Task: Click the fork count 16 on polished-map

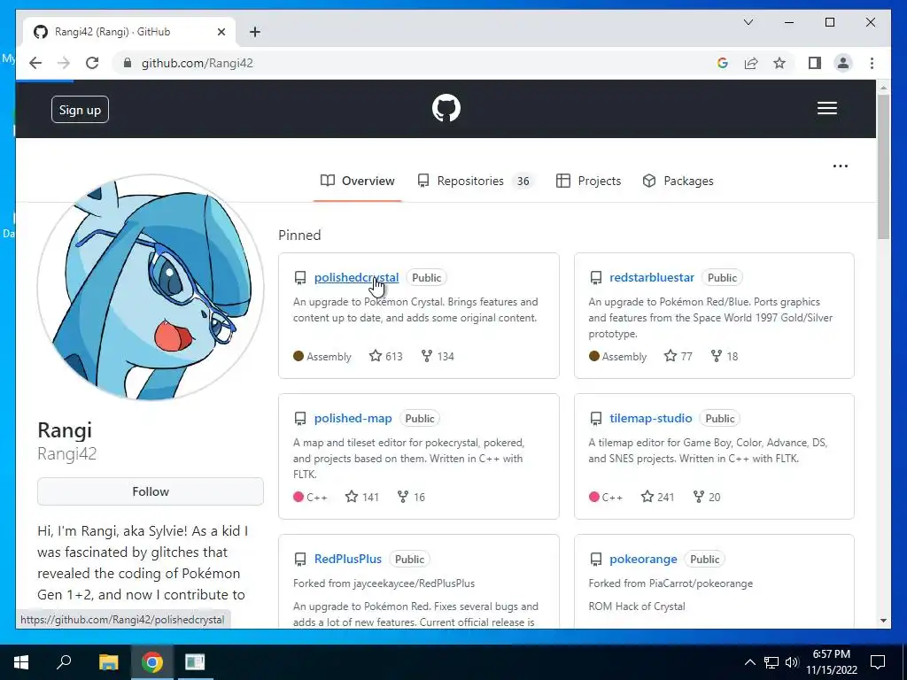Action: coord(411,497)
